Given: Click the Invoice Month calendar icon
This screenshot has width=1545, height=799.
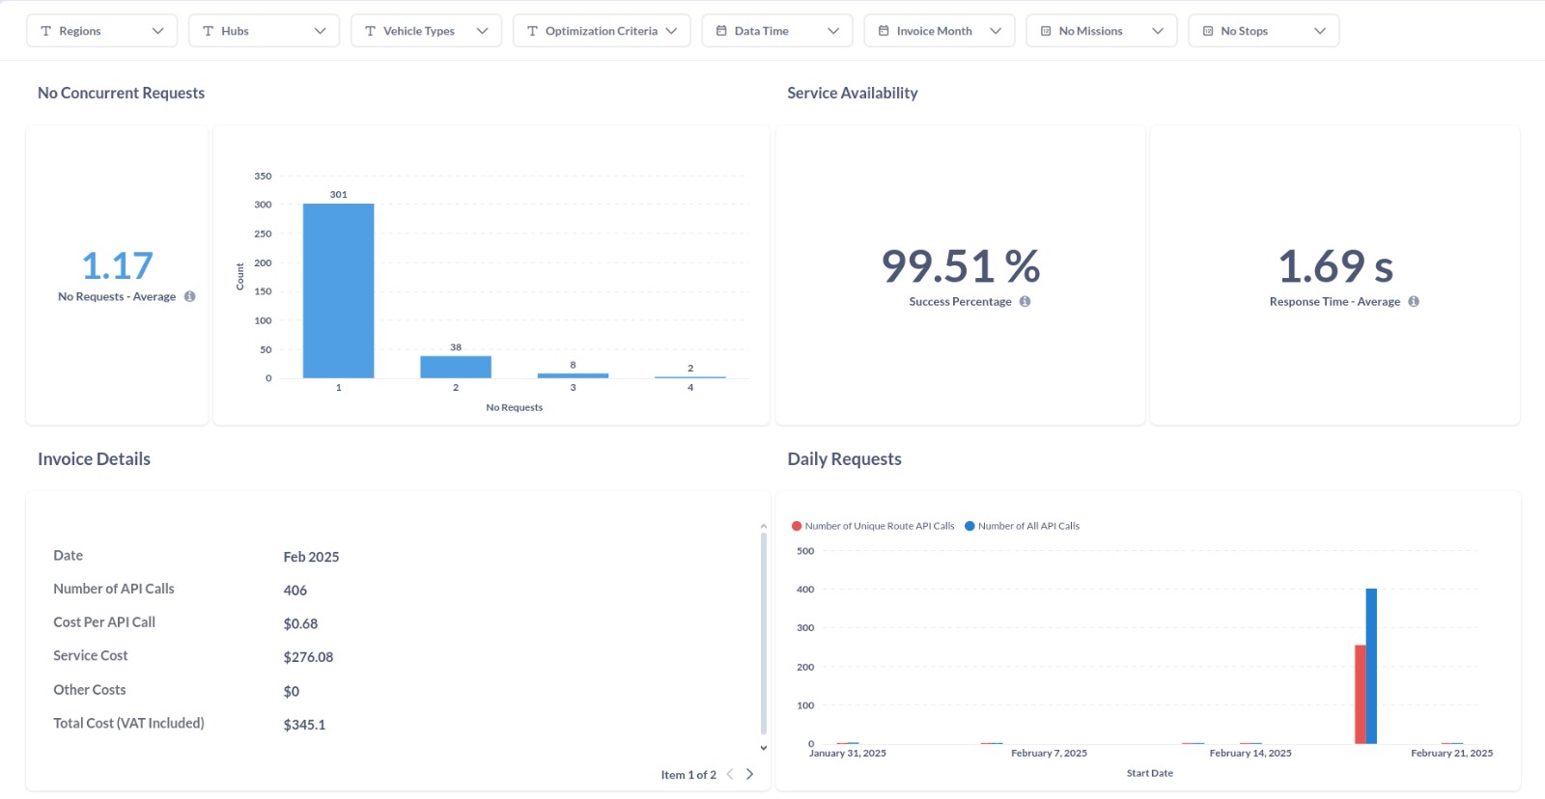Looking at the screenshot, I should point(884,31).
